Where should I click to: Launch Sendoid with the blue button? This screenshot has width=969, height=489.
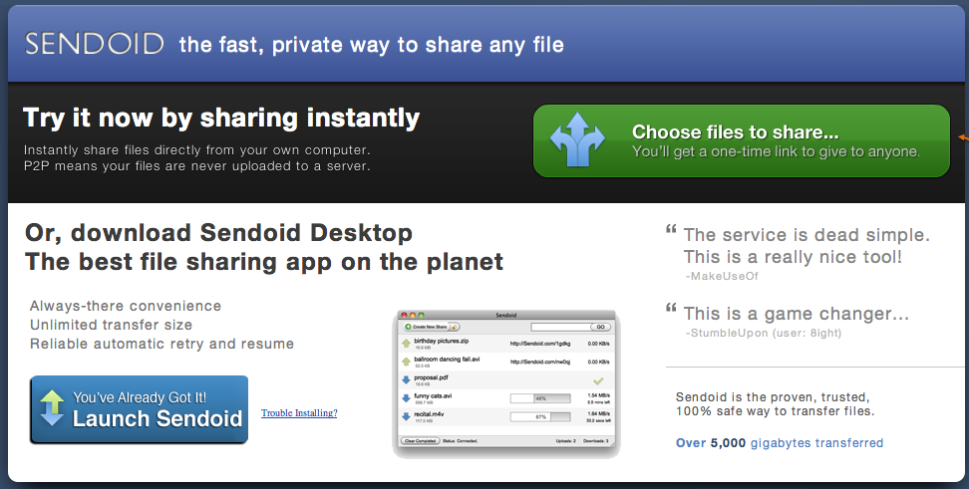139,409
